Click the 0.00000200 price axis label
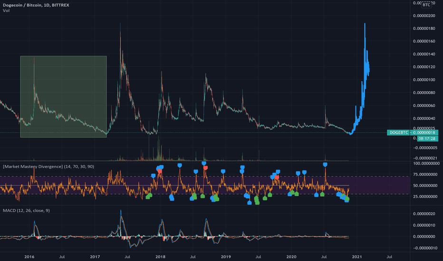This screenshot has width=443, height=261. (x=424, y=16)
